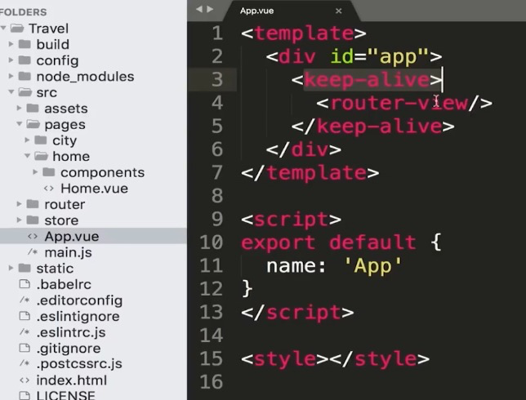Click the assets folder icon

click(33, 108)
